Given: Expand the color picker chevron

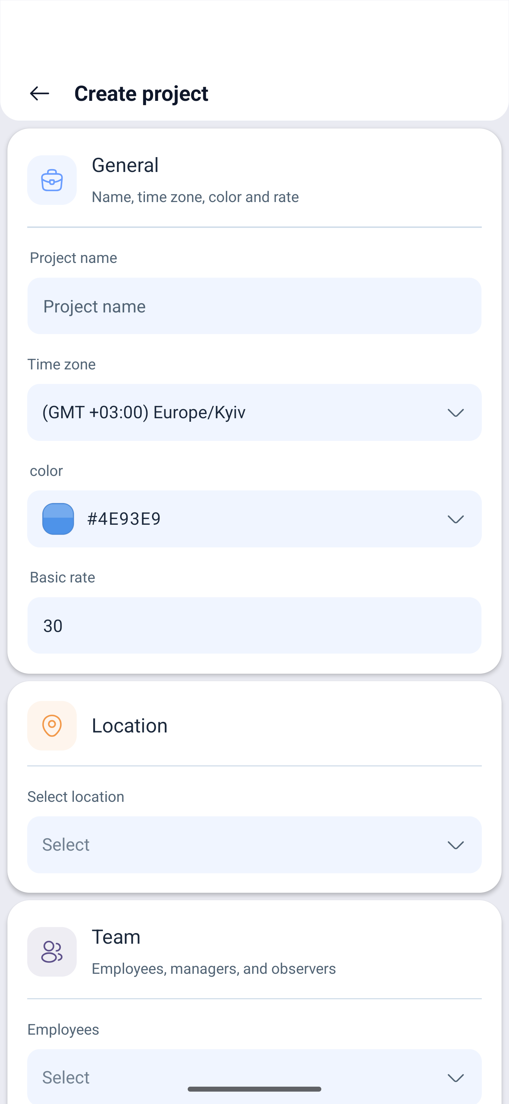Looking at the screenshot, I should 456,519.
